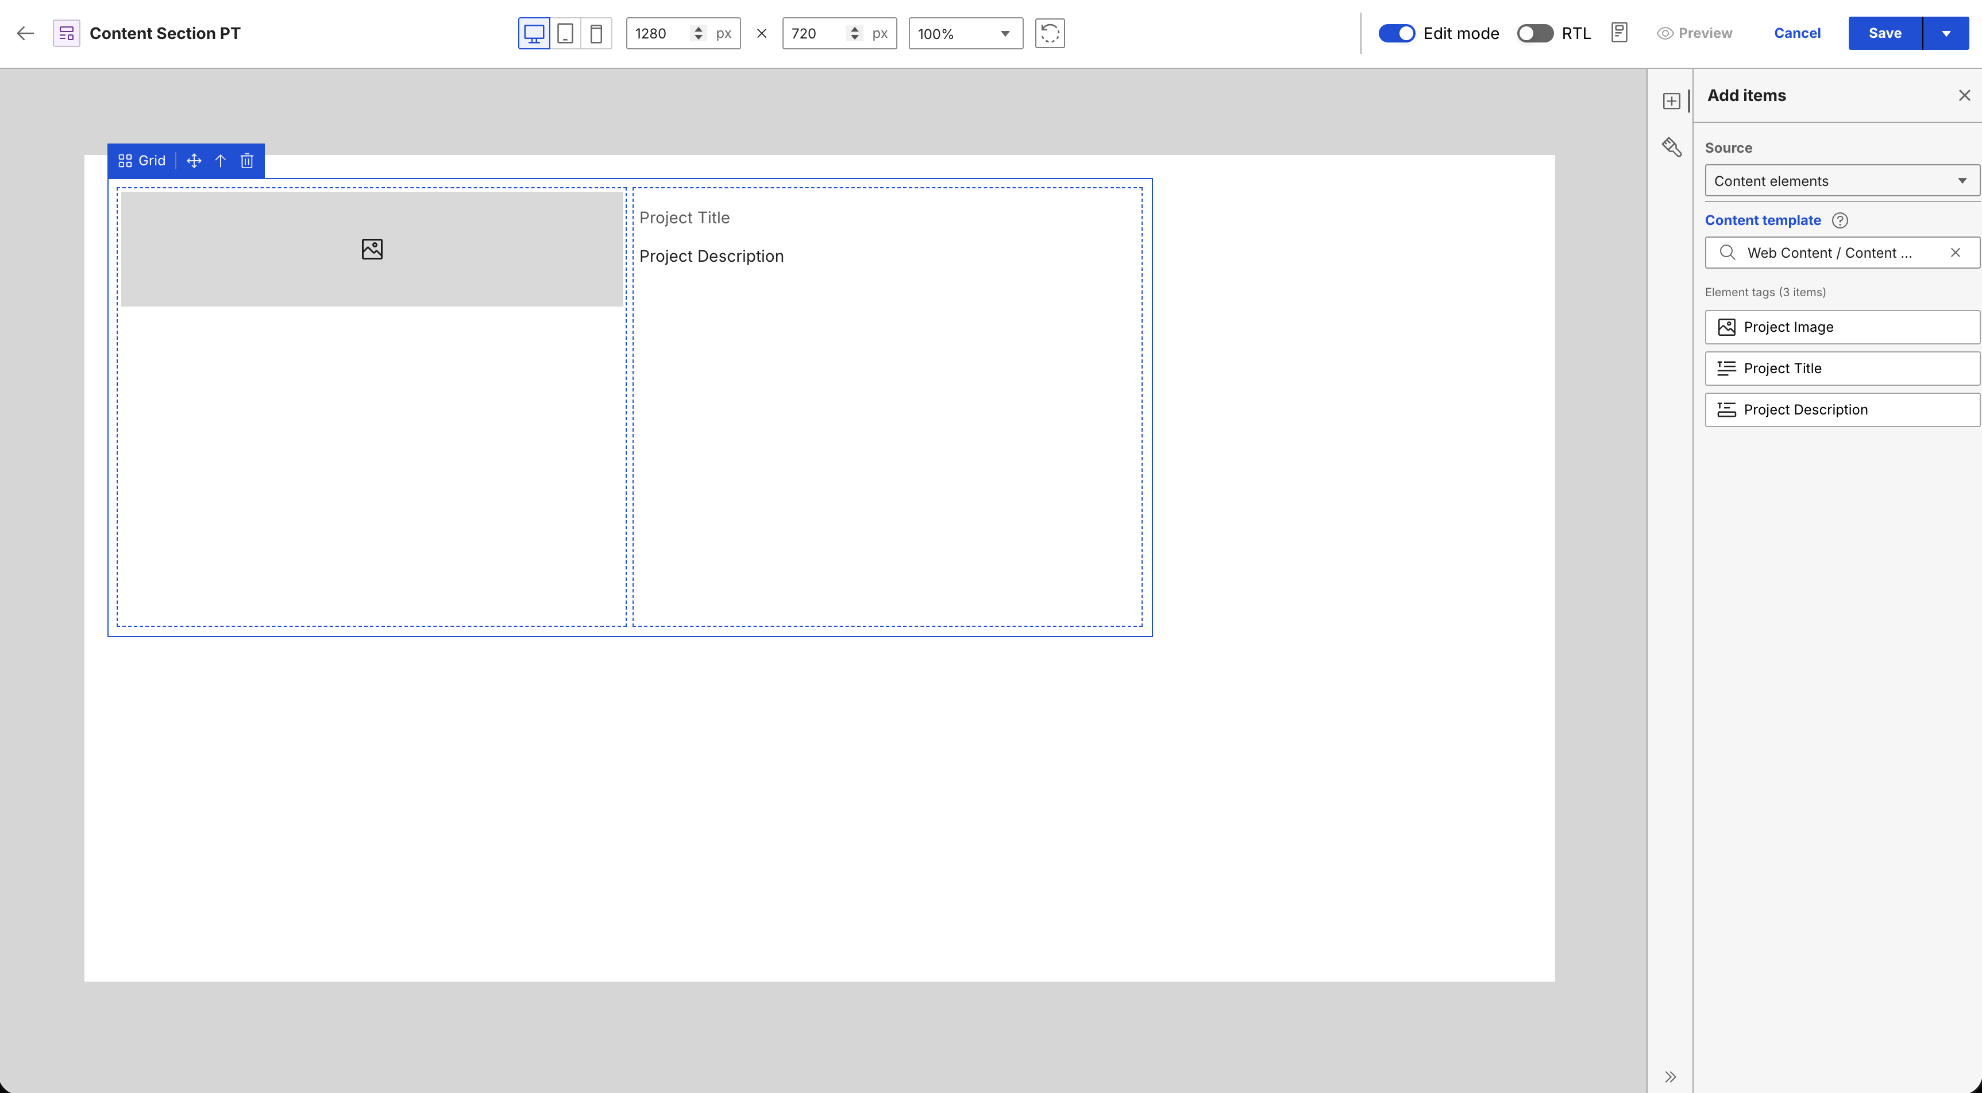Click the width stepper arrows
This screenshot has height=1093, width=1982.
[x=699, y=33]
